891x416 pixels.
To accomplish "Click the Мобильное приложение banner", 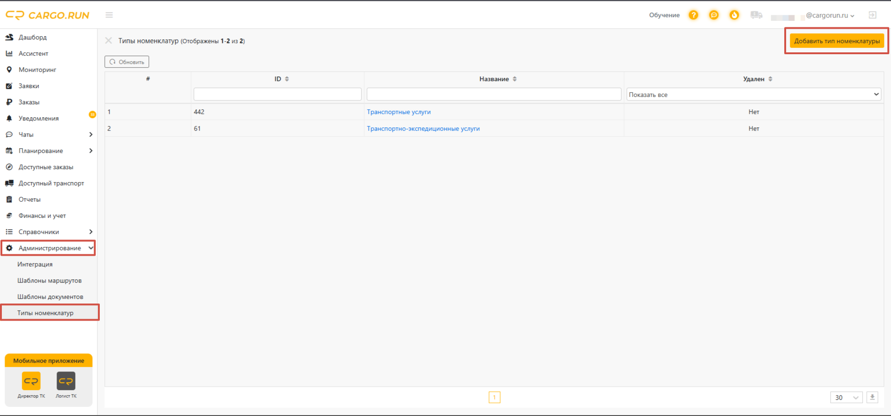I will [49, 360].
